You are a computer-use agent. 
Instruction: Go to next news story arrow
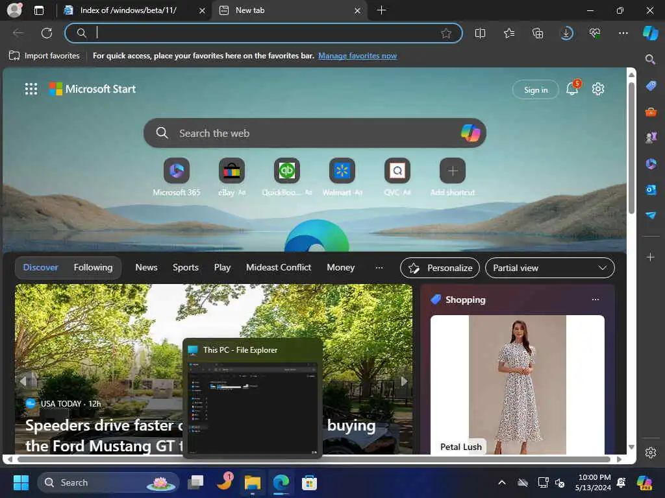(404, 381)
